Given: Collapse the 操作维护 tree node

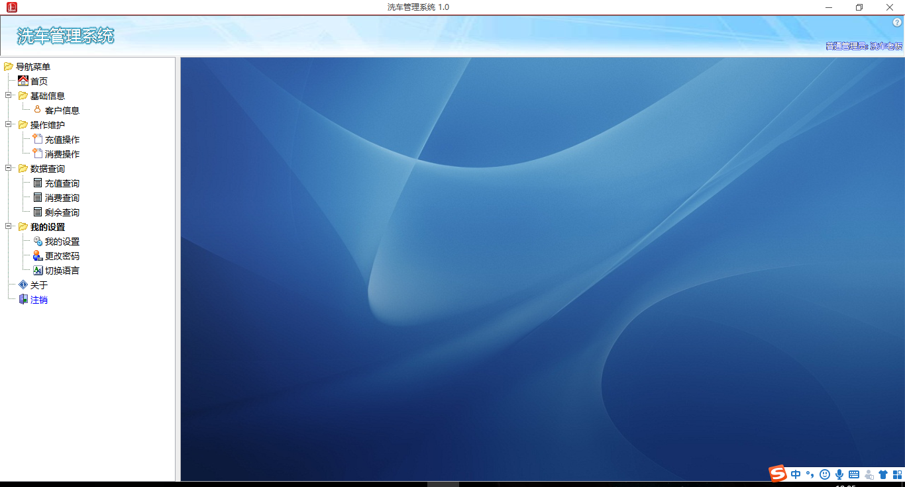Looking at the screenshot, I should click(9, 125).
